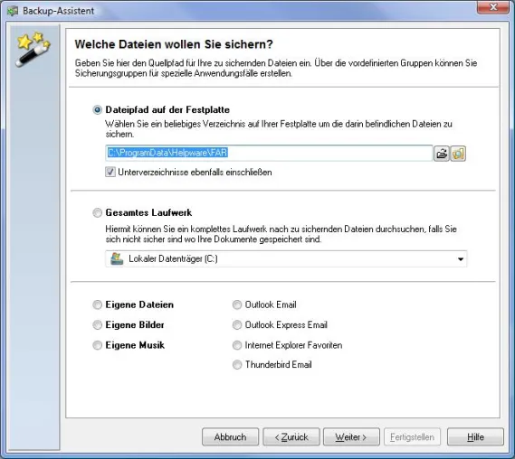This screenshot has width=515, height=459.
Task: Choose the 'Eigene Dateien' radio button
Action: [97, 304]
